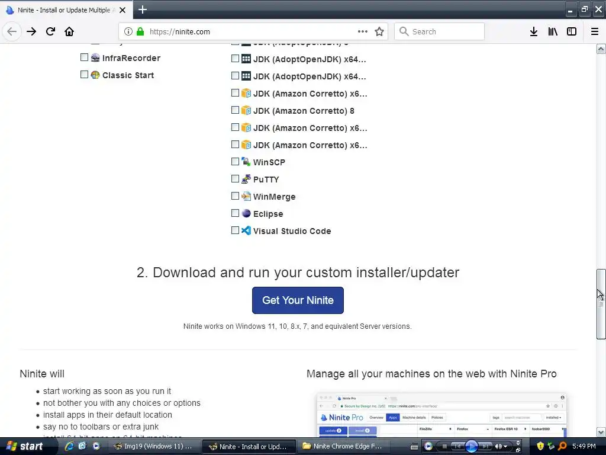
Task: Click the Get Your Ninite button
Action: tap(298, 300)
